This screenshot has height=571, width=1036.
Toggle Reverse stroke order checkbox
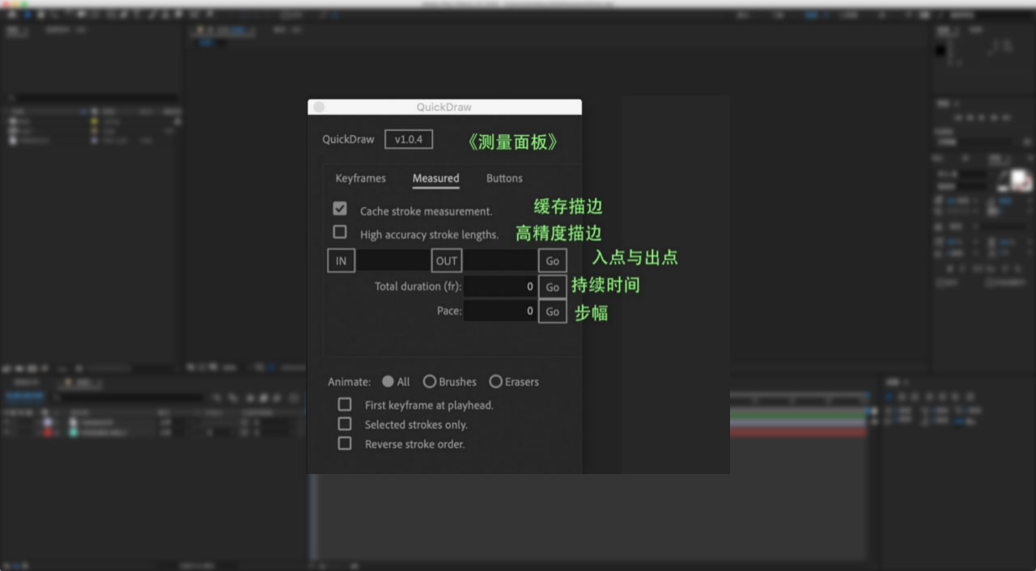pos(345,443)
